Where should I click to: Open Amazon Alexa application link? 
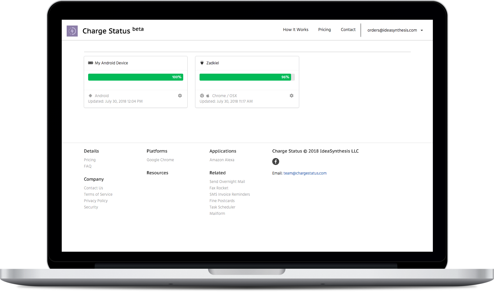click(222, 160)
